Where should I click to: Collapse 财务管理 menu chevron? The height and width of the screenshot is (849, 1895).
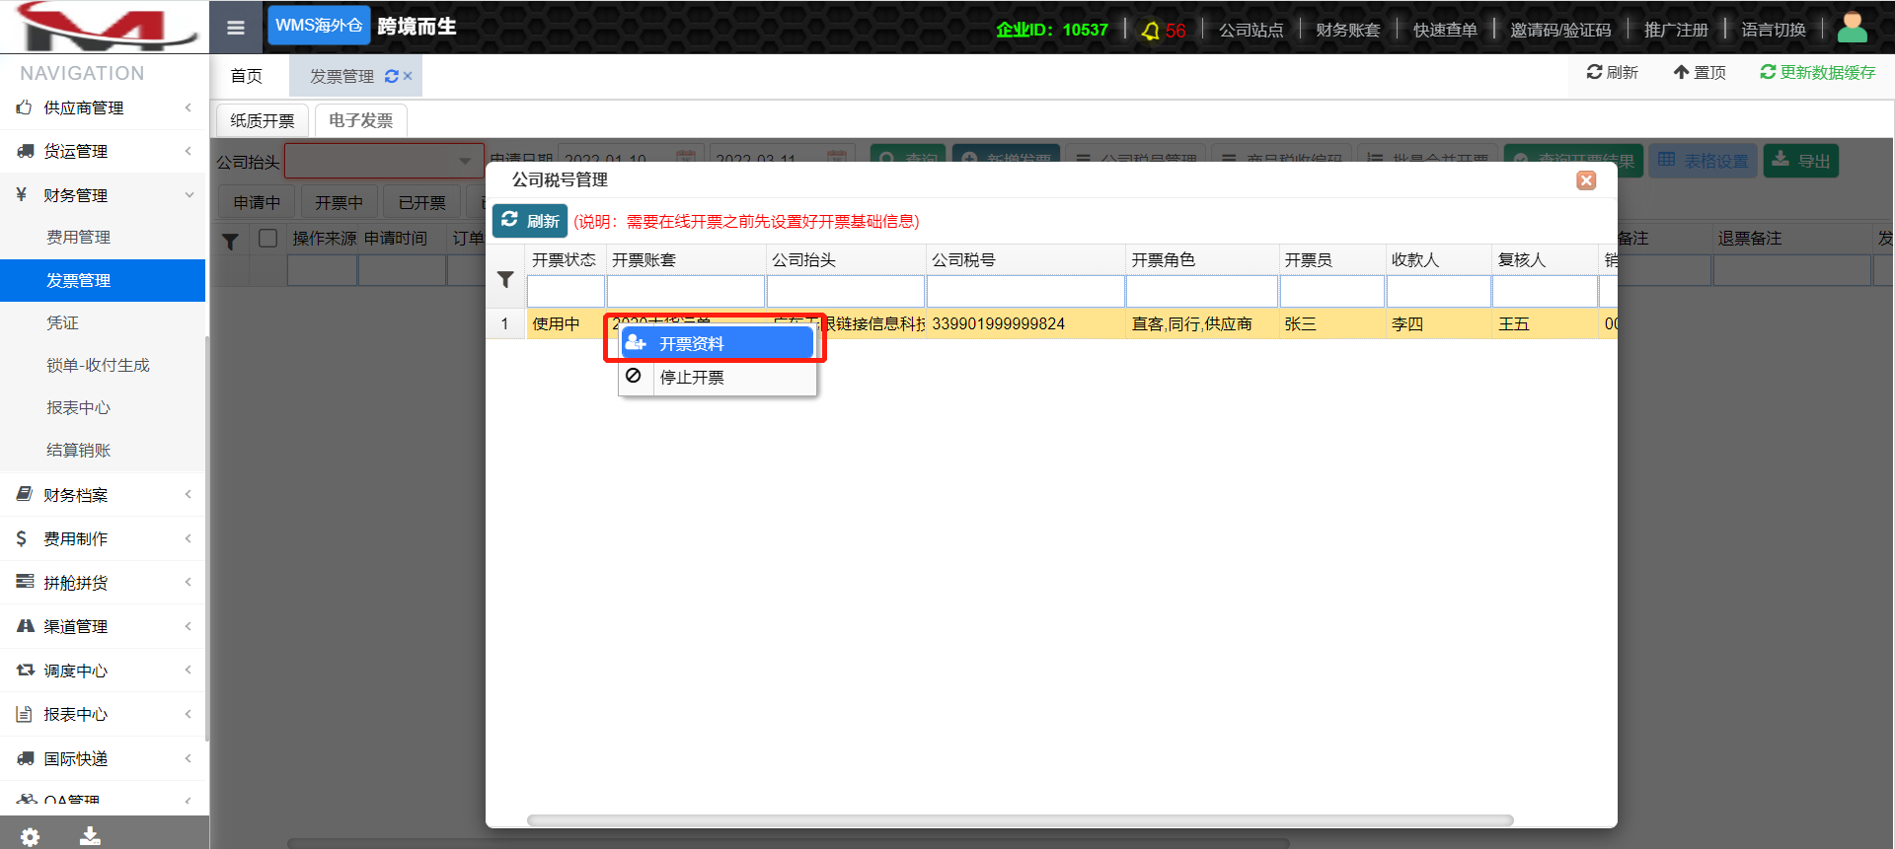189,195
